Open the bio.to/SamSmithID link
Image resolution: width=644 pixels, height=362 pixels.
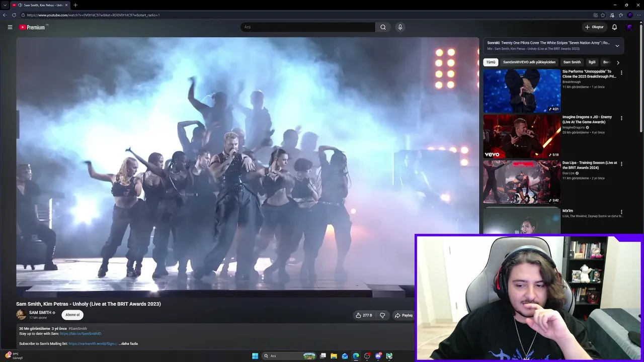tap(80, 333)
